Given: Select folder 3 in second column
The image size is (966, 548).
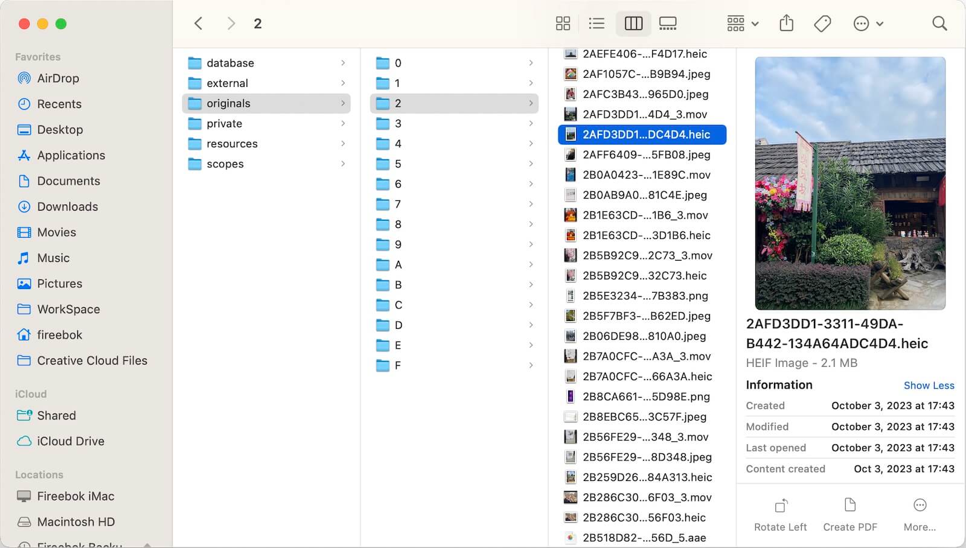Looking at the screenshot, I should (454, 123).
